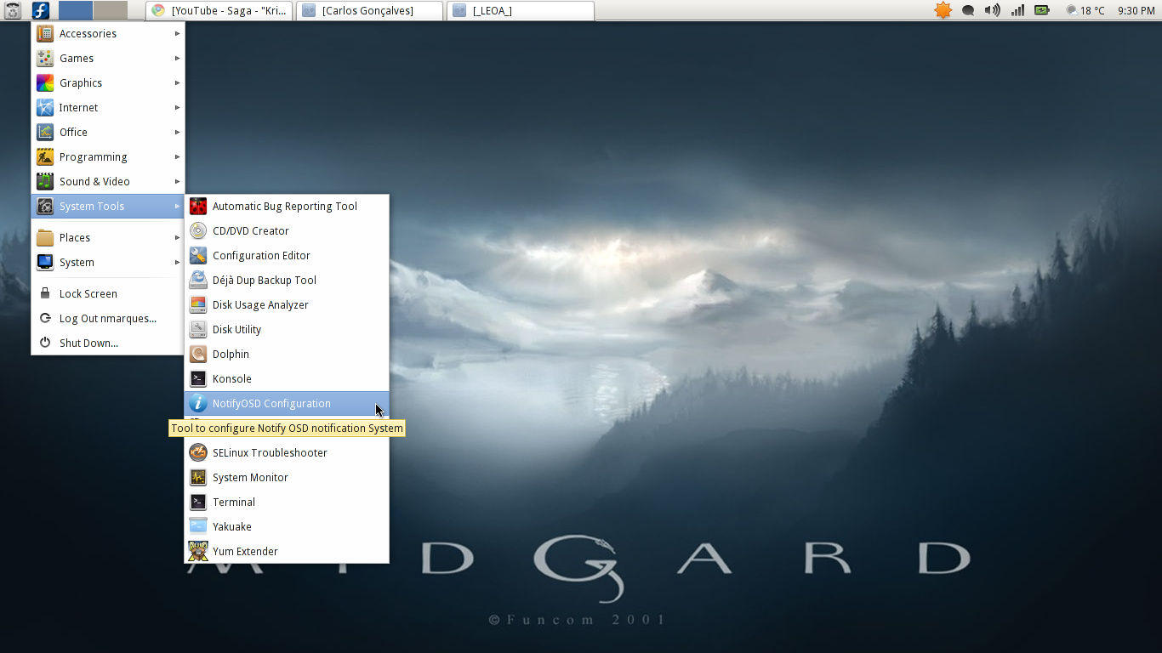This screenshot has width=1162, height=653.
Task: Click the Fedora logo main menu icon
Action: [40, 10]
